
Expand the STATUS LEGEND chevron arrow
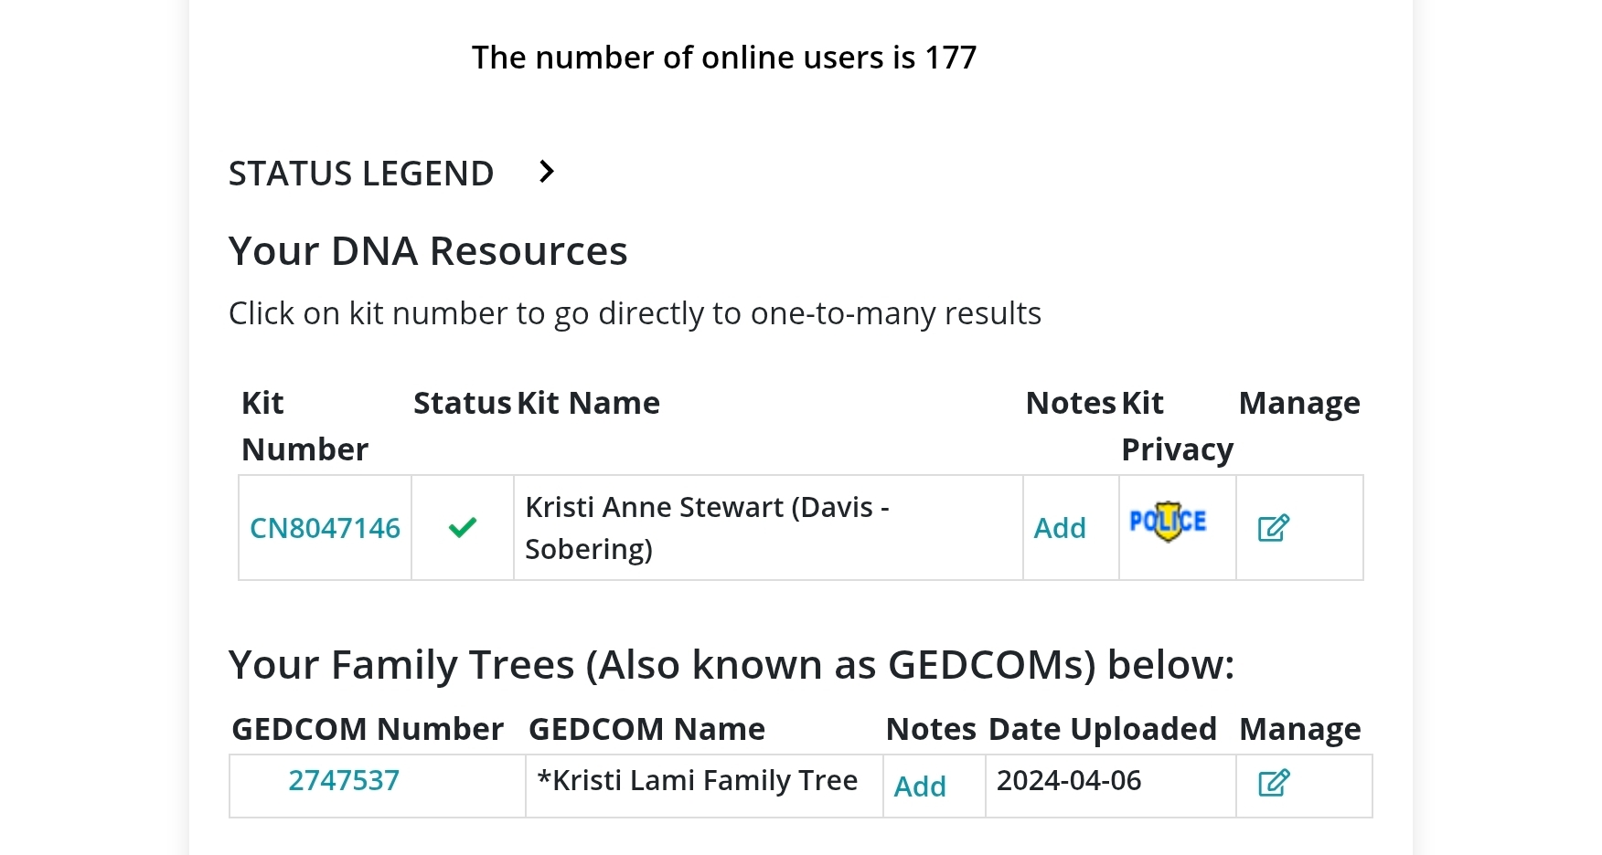tap(547, 172)
